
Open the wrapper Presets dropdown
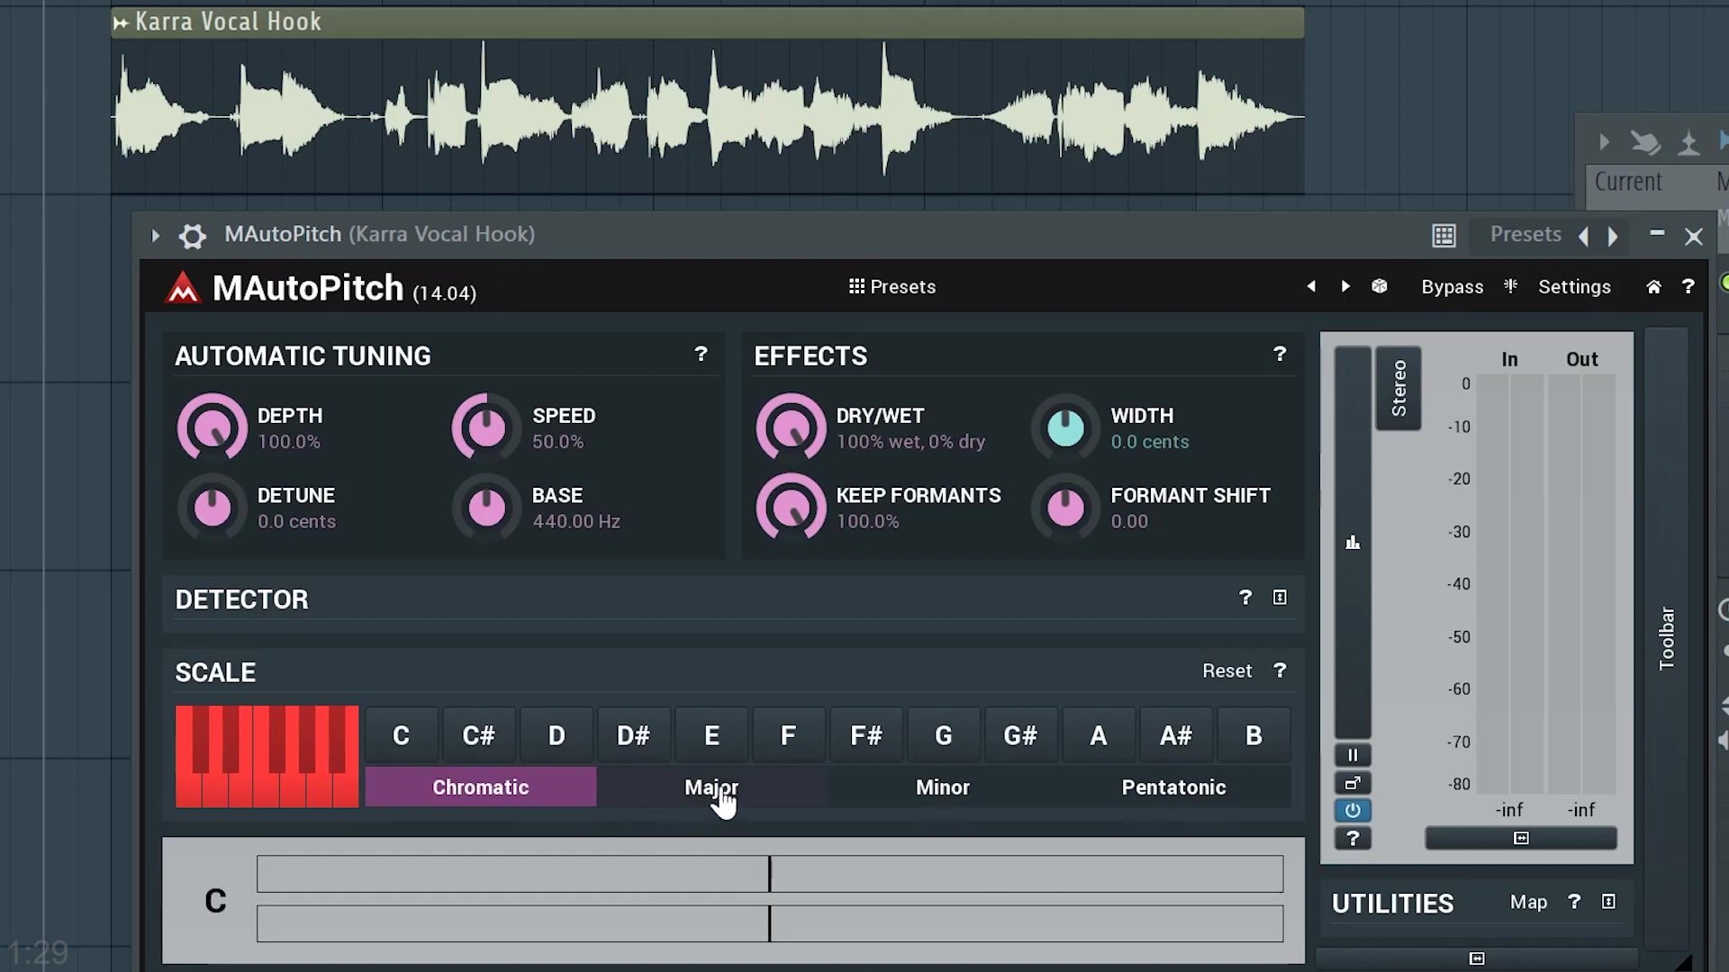pos(1525,234)
